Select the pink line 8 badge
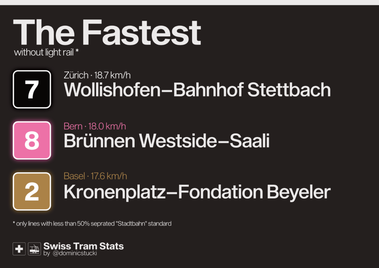Image resolution: width=379 pixels, height=268 pixels. tap(32, 140)
